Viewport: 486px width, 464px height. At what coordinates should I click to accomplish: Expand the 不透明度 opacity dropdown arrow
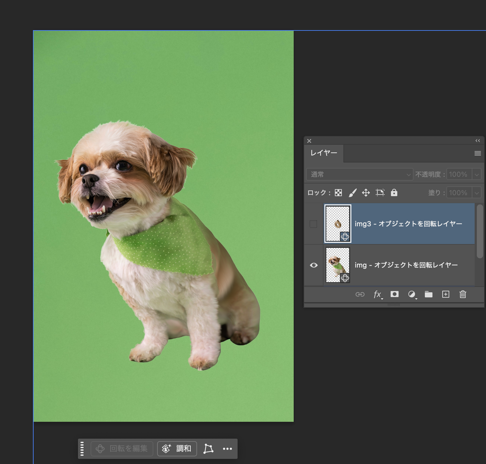[x=476, y=174]
